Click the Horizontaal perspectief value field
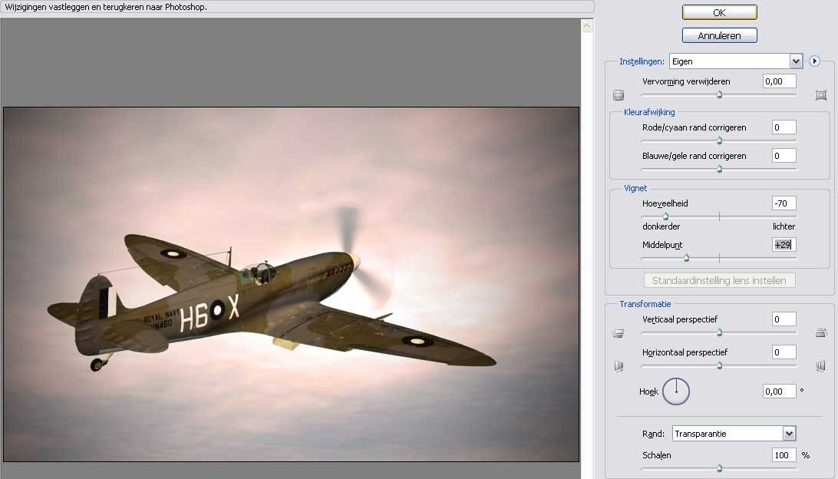This screenshot has width=838, height=479. tap(784, 352)
